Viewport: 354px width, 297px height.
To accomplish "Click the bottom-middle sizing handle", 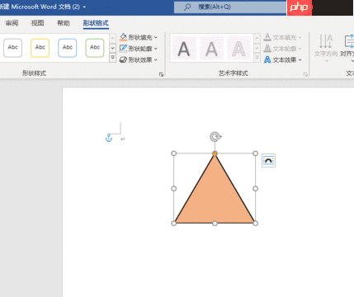I will [x=215, y=224].
